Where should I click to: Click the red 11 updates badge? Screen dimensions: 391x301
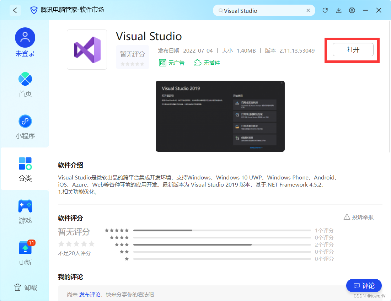click(31, 243)
